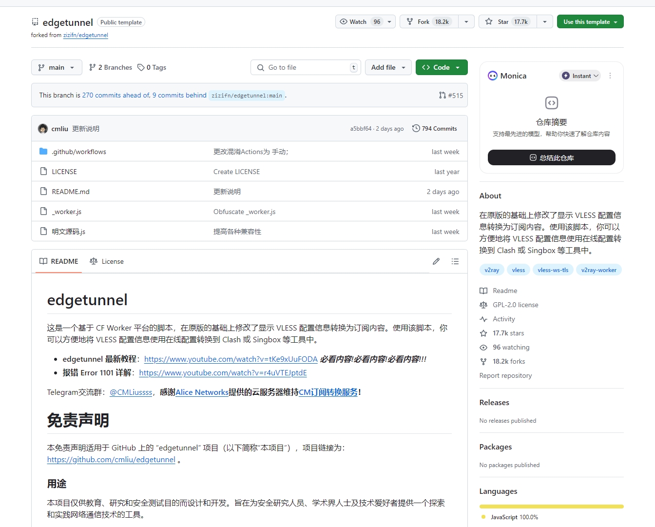The image size is (655, 527).
Task: Open the _worker.js file
Action: (x=67, y=212)
